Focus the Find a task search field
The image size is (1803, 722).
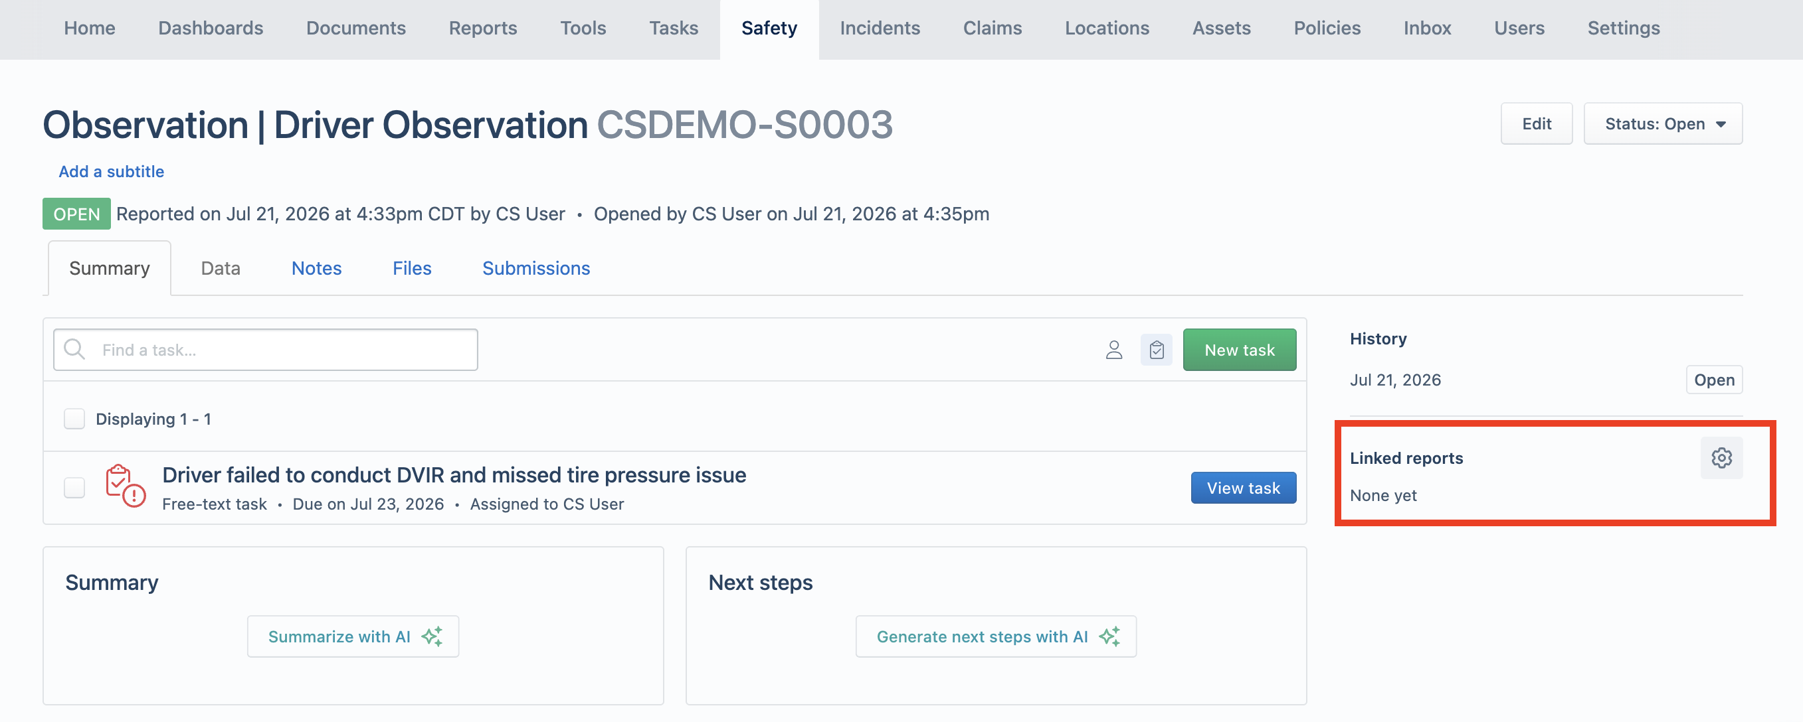tap(265, 350)
